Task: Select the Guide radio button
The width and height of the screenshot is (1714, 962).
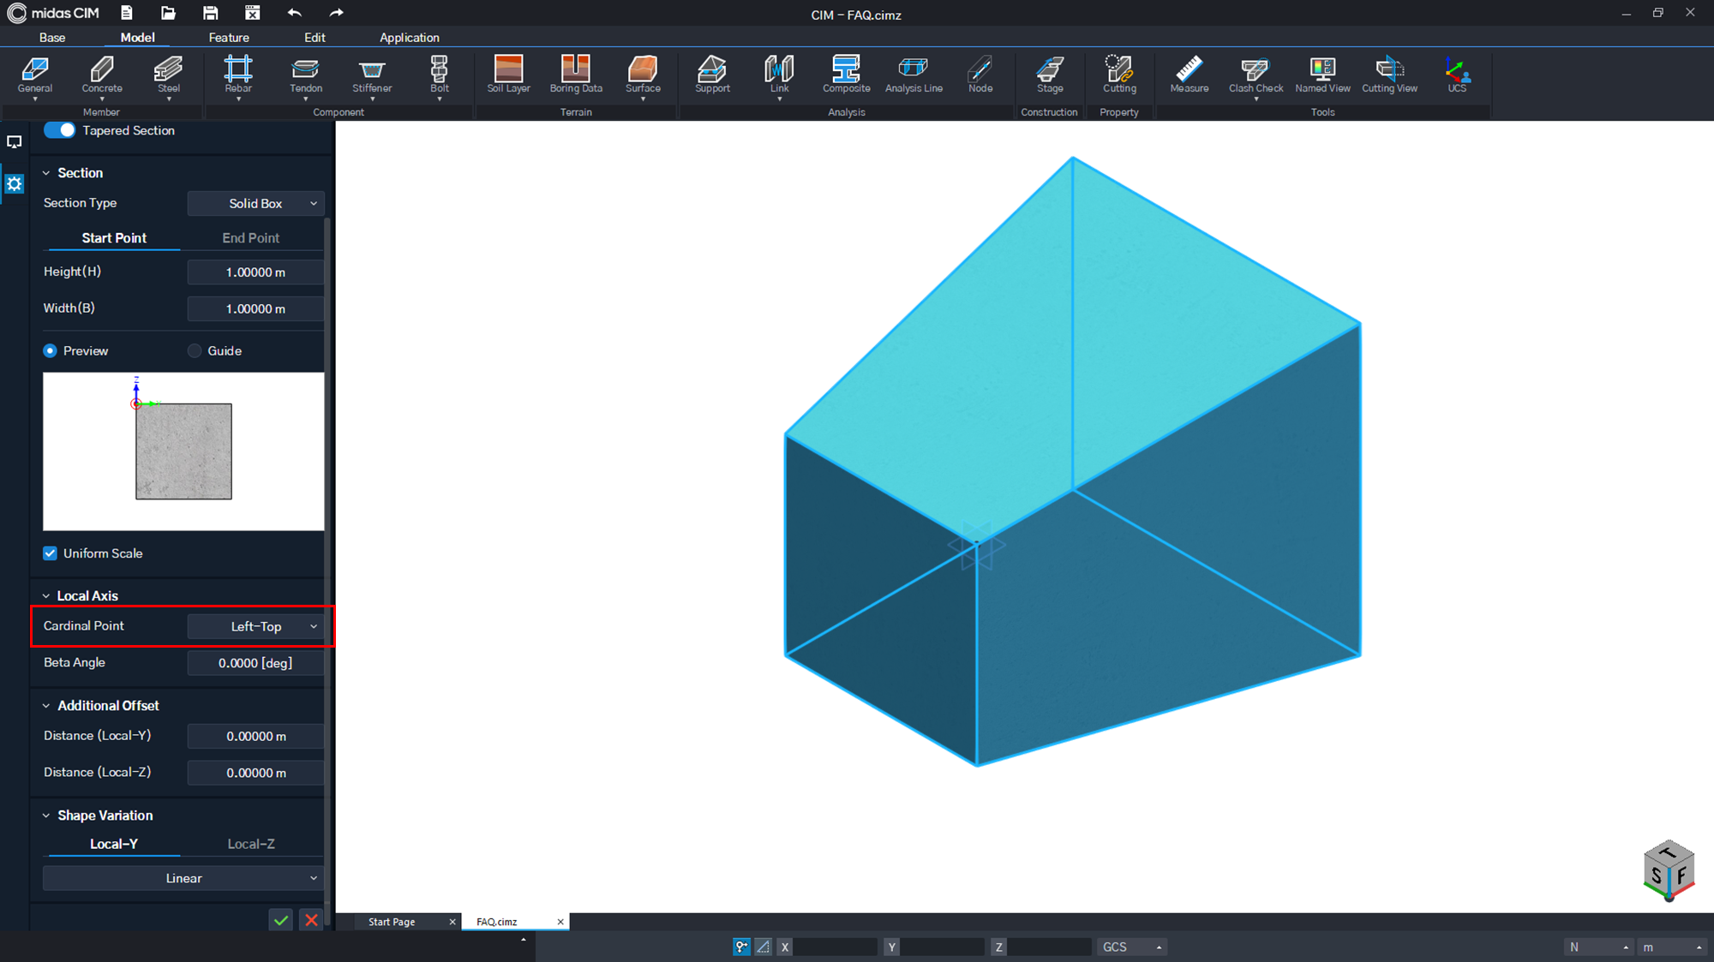Action: 195,351
